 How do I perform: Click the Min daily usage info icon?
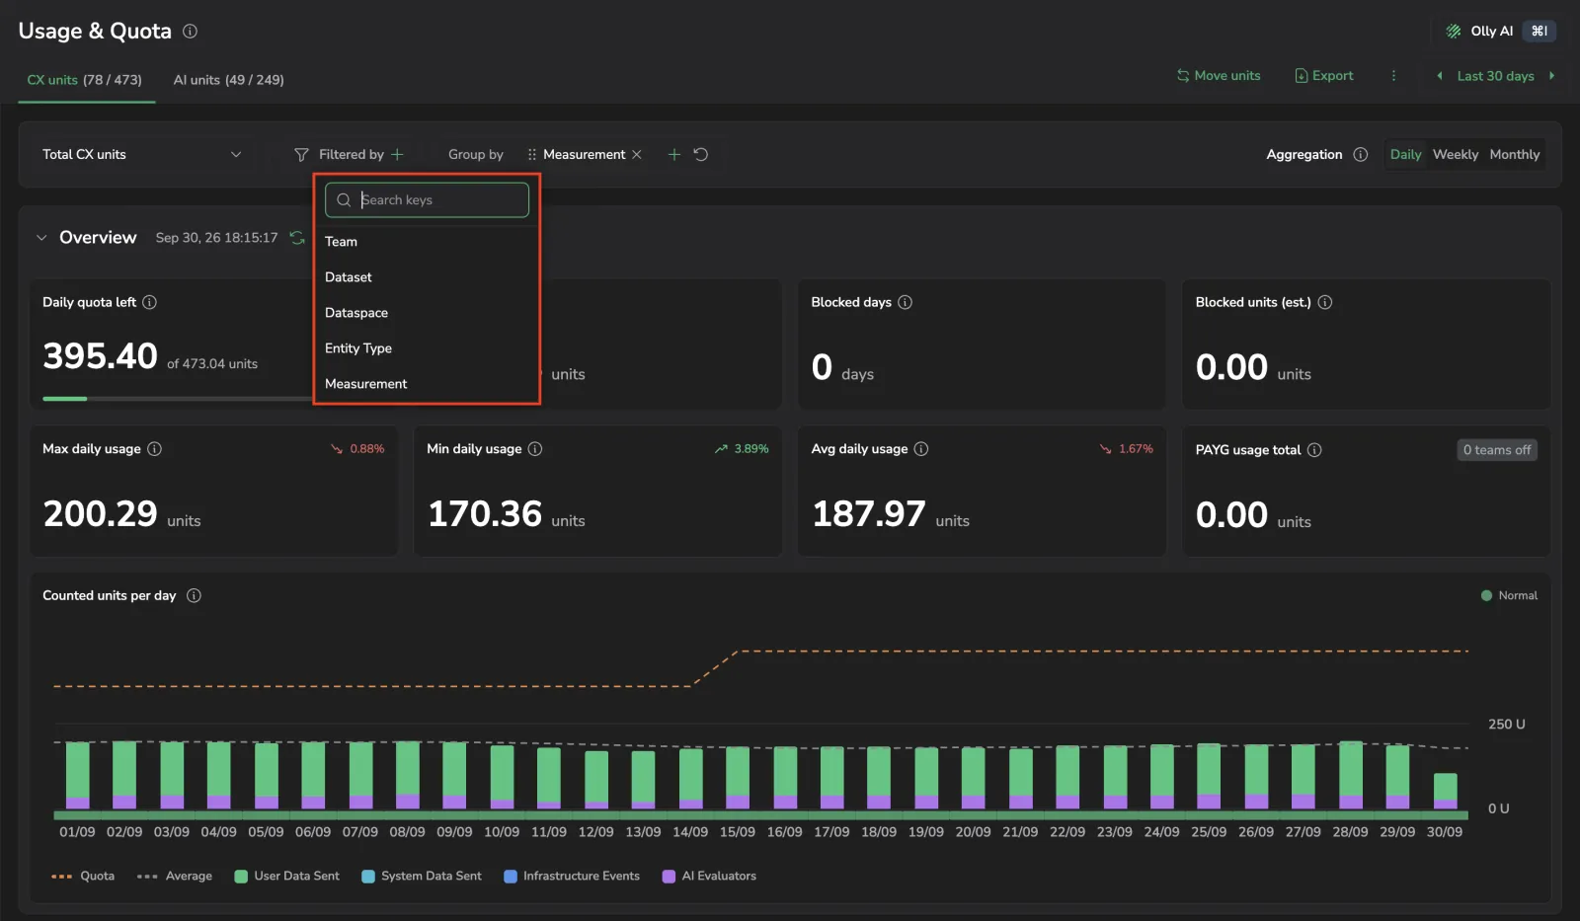pyautogui.click(x=535, y=449)
